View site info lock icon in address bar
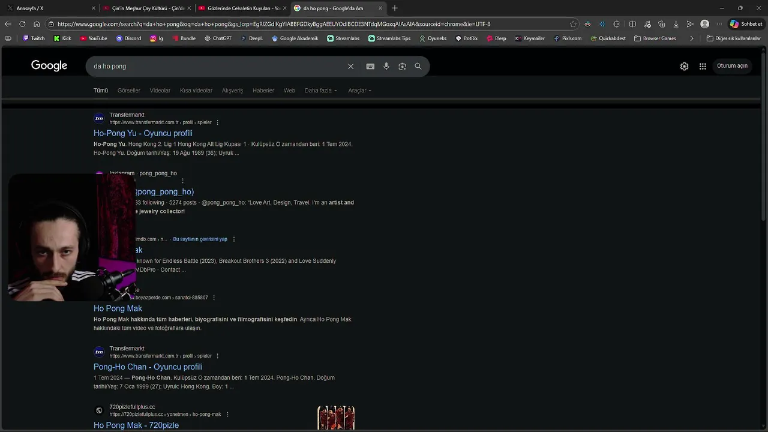The height and width of the screenshot is (432, 768). (x=52, y=24)
